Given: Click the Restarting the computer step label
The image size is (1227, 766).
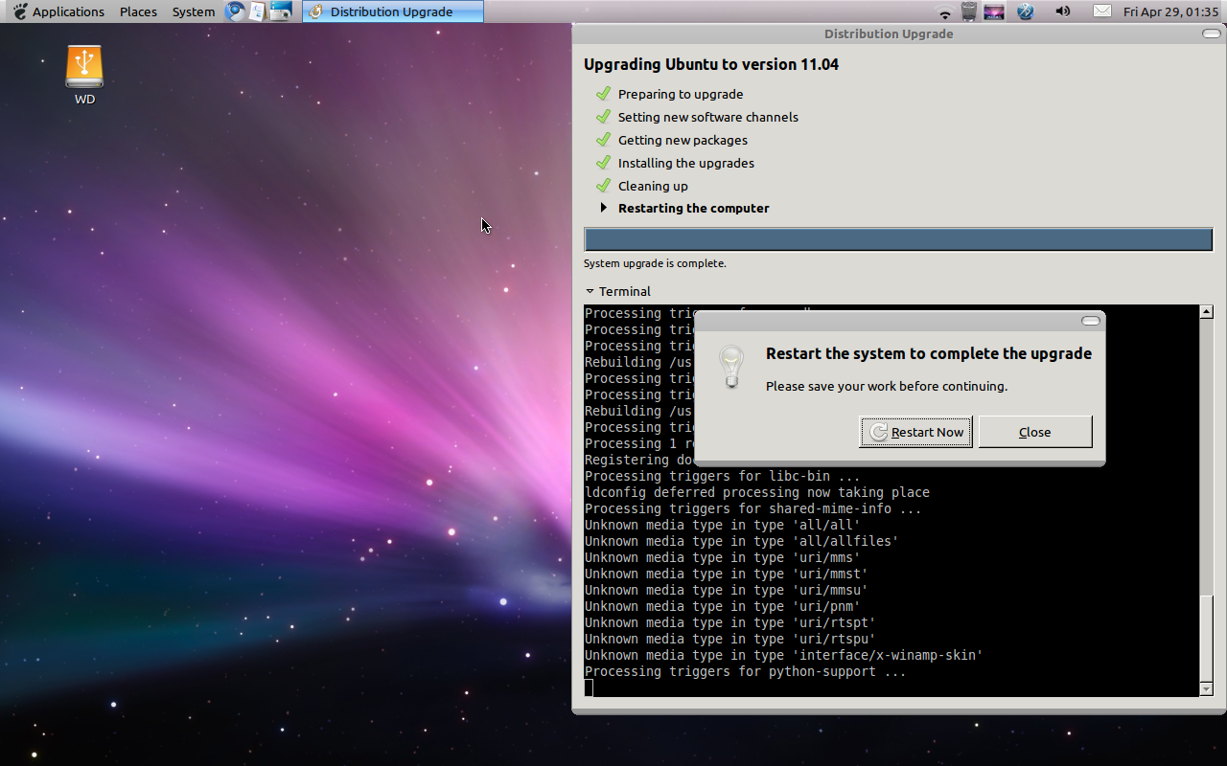Looking at the screenshot, I should [x=694, y=208].
